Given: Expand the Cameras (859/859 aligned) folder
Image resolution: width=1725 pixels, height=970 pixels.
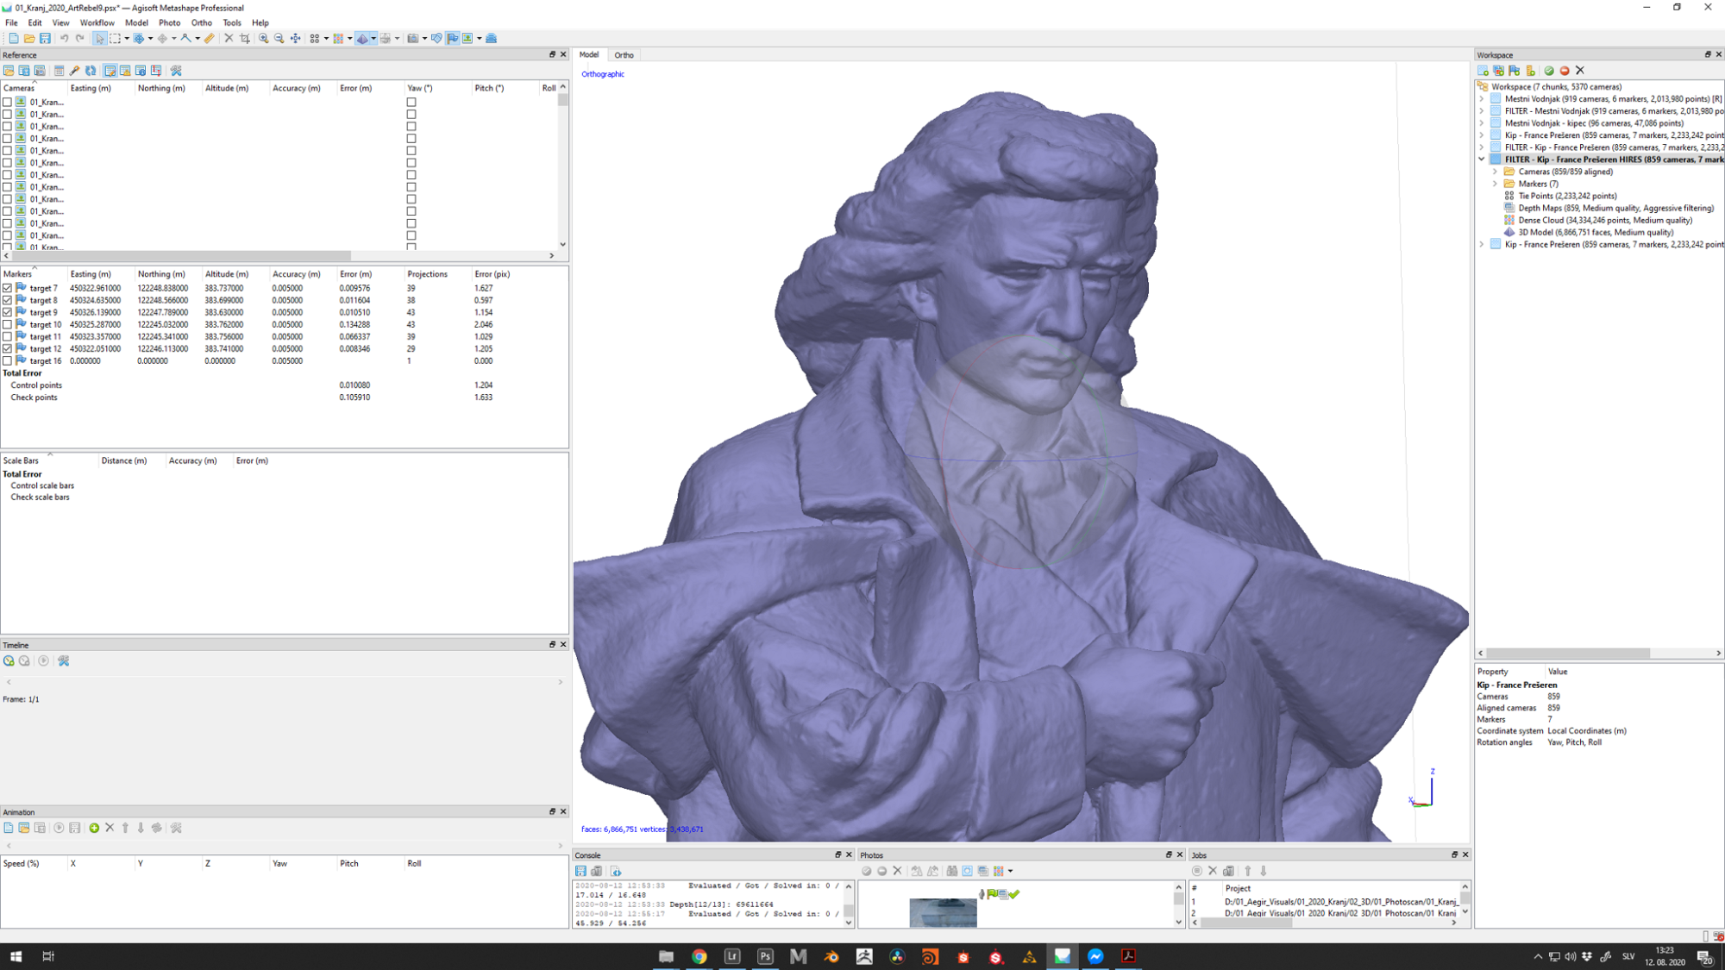Looking at the screenshot, I should click(x=1496, y=172).
